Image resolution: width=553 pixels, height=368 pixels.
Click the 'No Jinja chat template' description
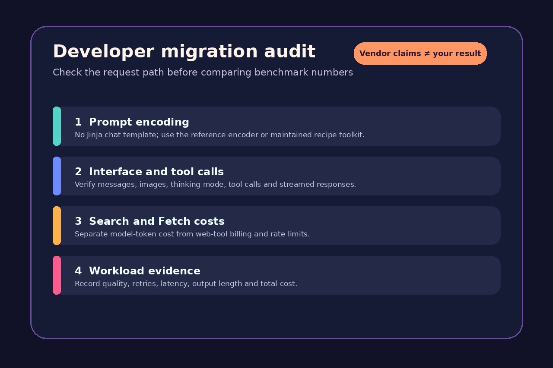point(219,135)
